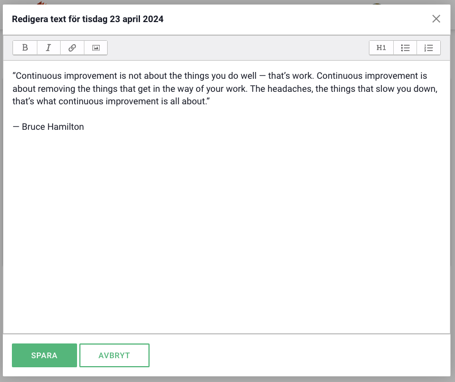Click the empty footer area beside AVBRYT

point(295,355)
